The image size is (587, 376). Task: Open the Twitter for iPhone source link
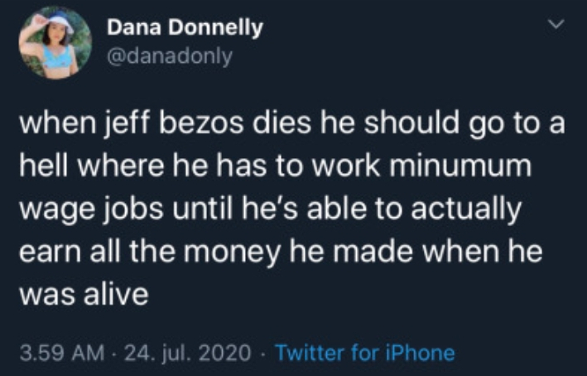pyautogui.click(x=364, y=353)
